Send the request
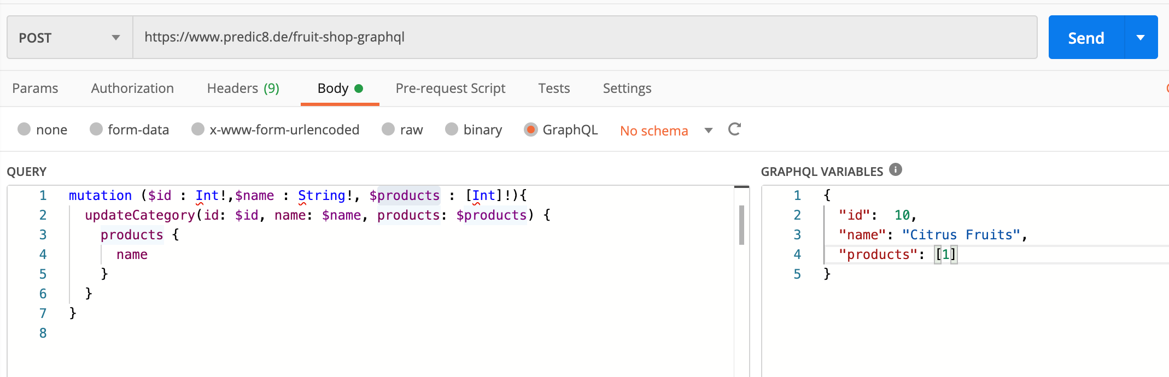 coord(1086,37)
